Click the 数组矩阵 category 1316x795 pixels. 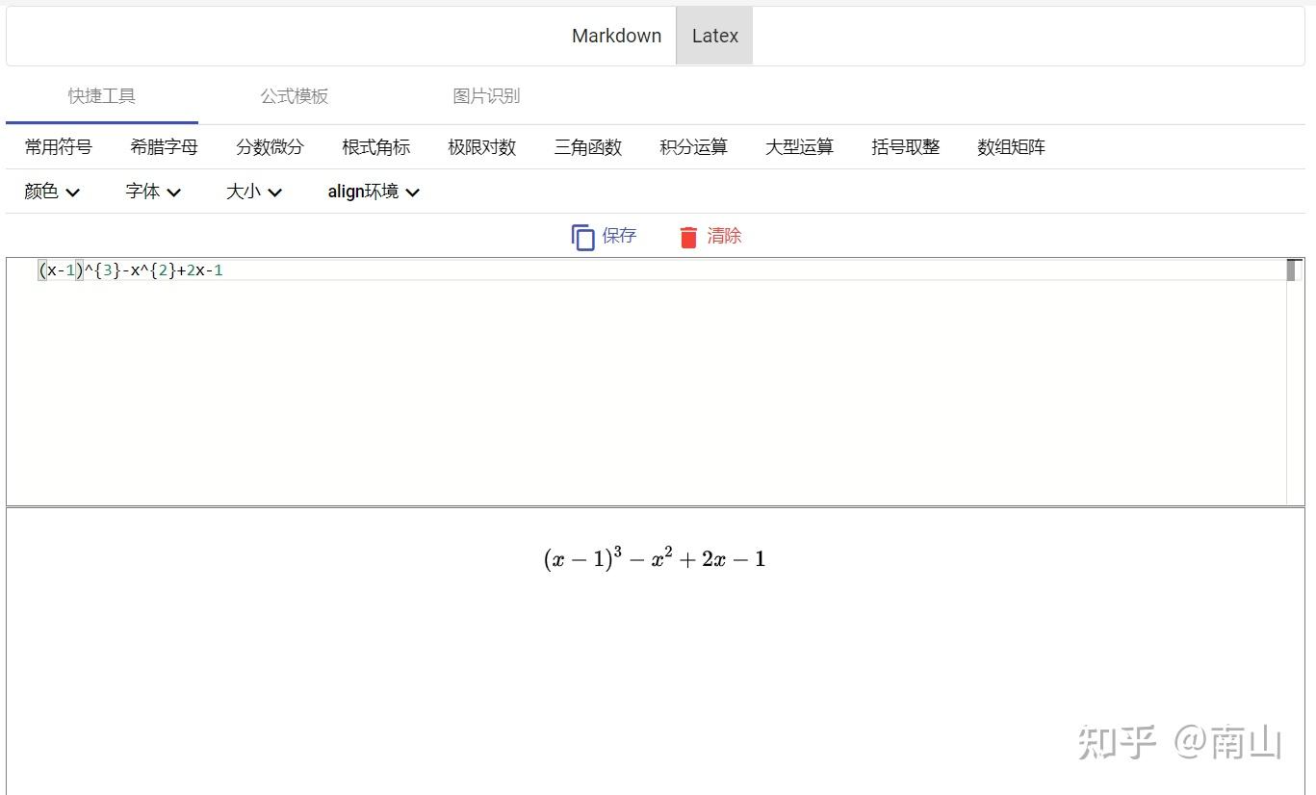(x=1011, y=146)
